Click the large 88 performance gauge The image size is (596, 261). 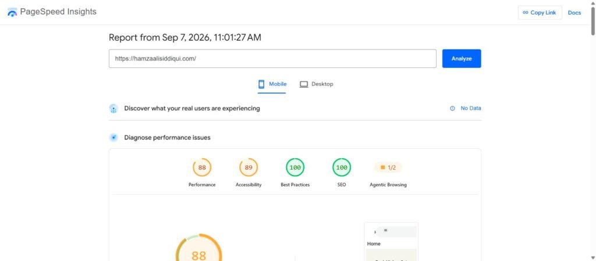(199, 248)
